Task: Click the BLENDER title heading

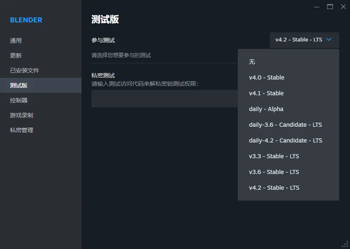Action: [x=25, y=19]
